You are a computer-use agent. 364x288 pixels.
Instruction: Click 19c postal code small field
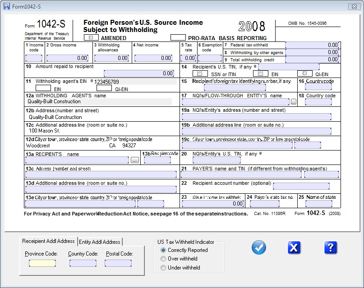(308, 145)
